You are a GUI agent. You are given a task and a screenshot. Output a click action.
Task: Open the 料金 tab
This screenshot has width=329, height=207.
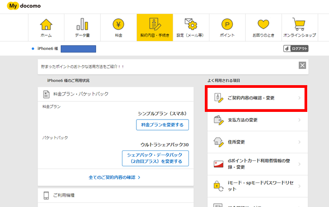tap(119, 28)
